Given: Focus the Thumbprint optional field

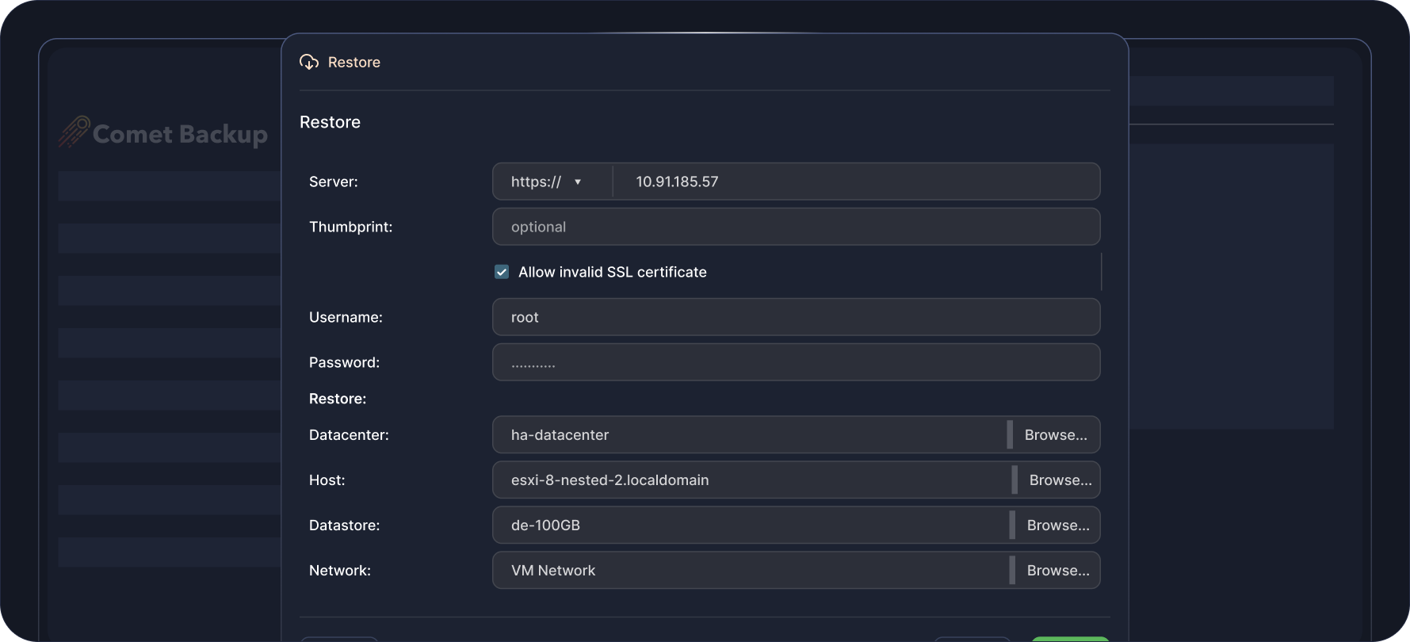Looking at the screenshot, I should click(796, 227).
